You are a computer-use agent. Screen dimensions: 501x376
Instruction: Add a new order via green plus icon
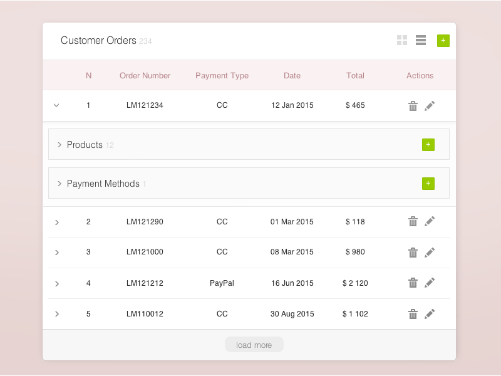443,40
